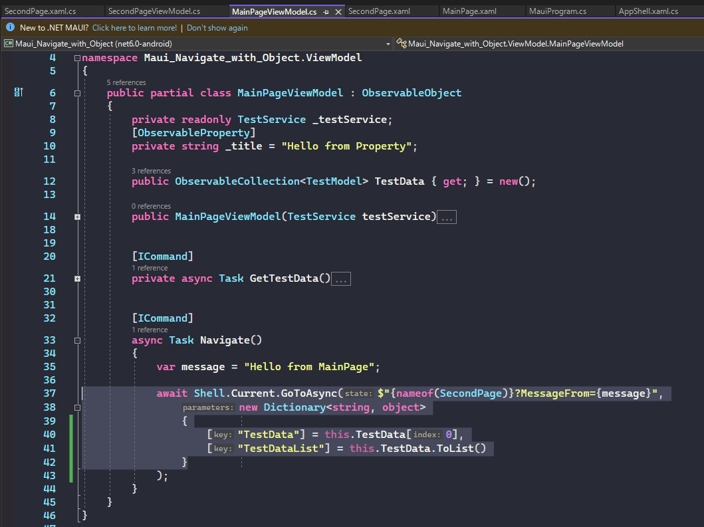Viewport: 704px width, 527px height.
Task: Open '1 reference' CodeLens above Navigate
Action: [x=150, y=330]
